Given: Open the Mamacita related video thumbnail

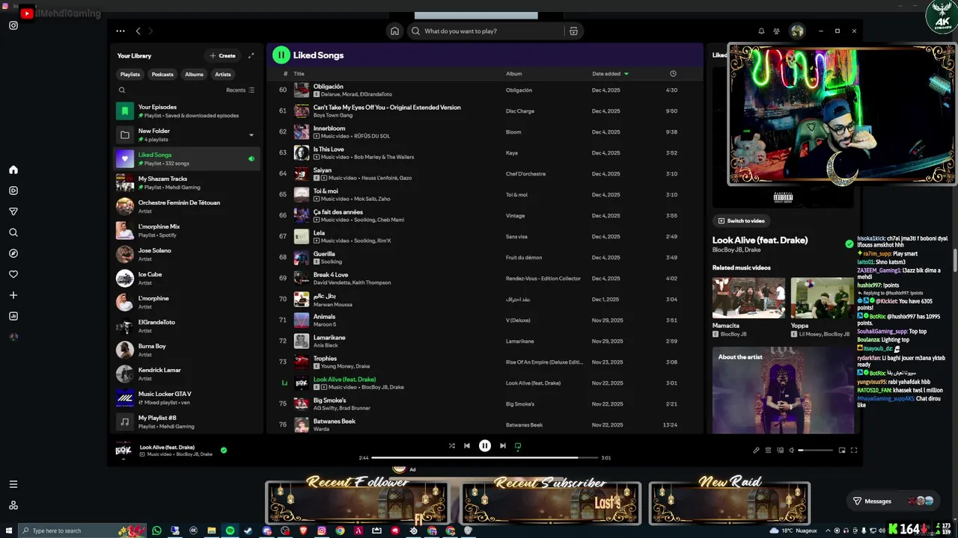Looking at the screenshot, I should 748,298.
